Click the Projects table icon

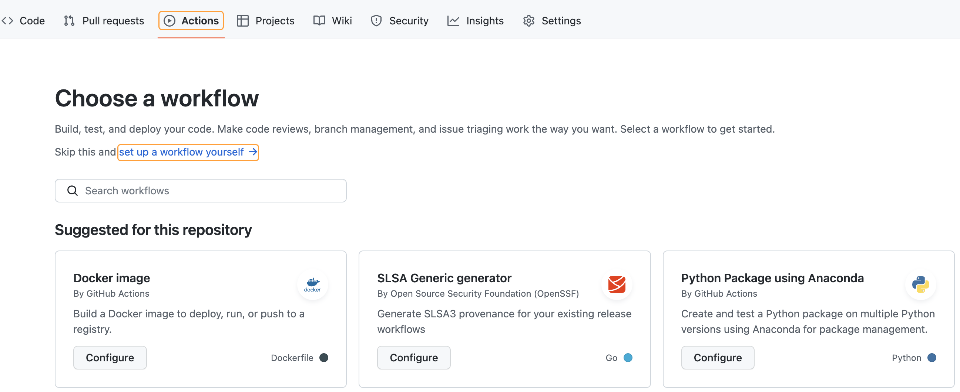(x=243, y=21)
